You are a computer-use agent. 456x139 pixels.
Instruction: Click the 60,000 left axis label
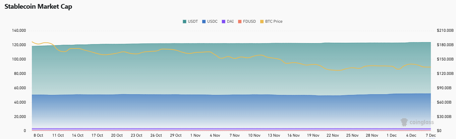[x=20, y=88]
